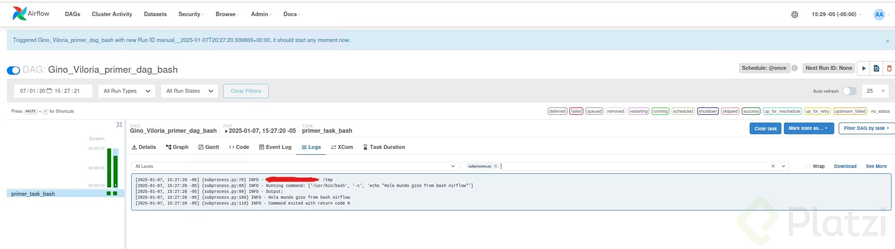Delete the DAG with trash icon

(x=889, y=68)
